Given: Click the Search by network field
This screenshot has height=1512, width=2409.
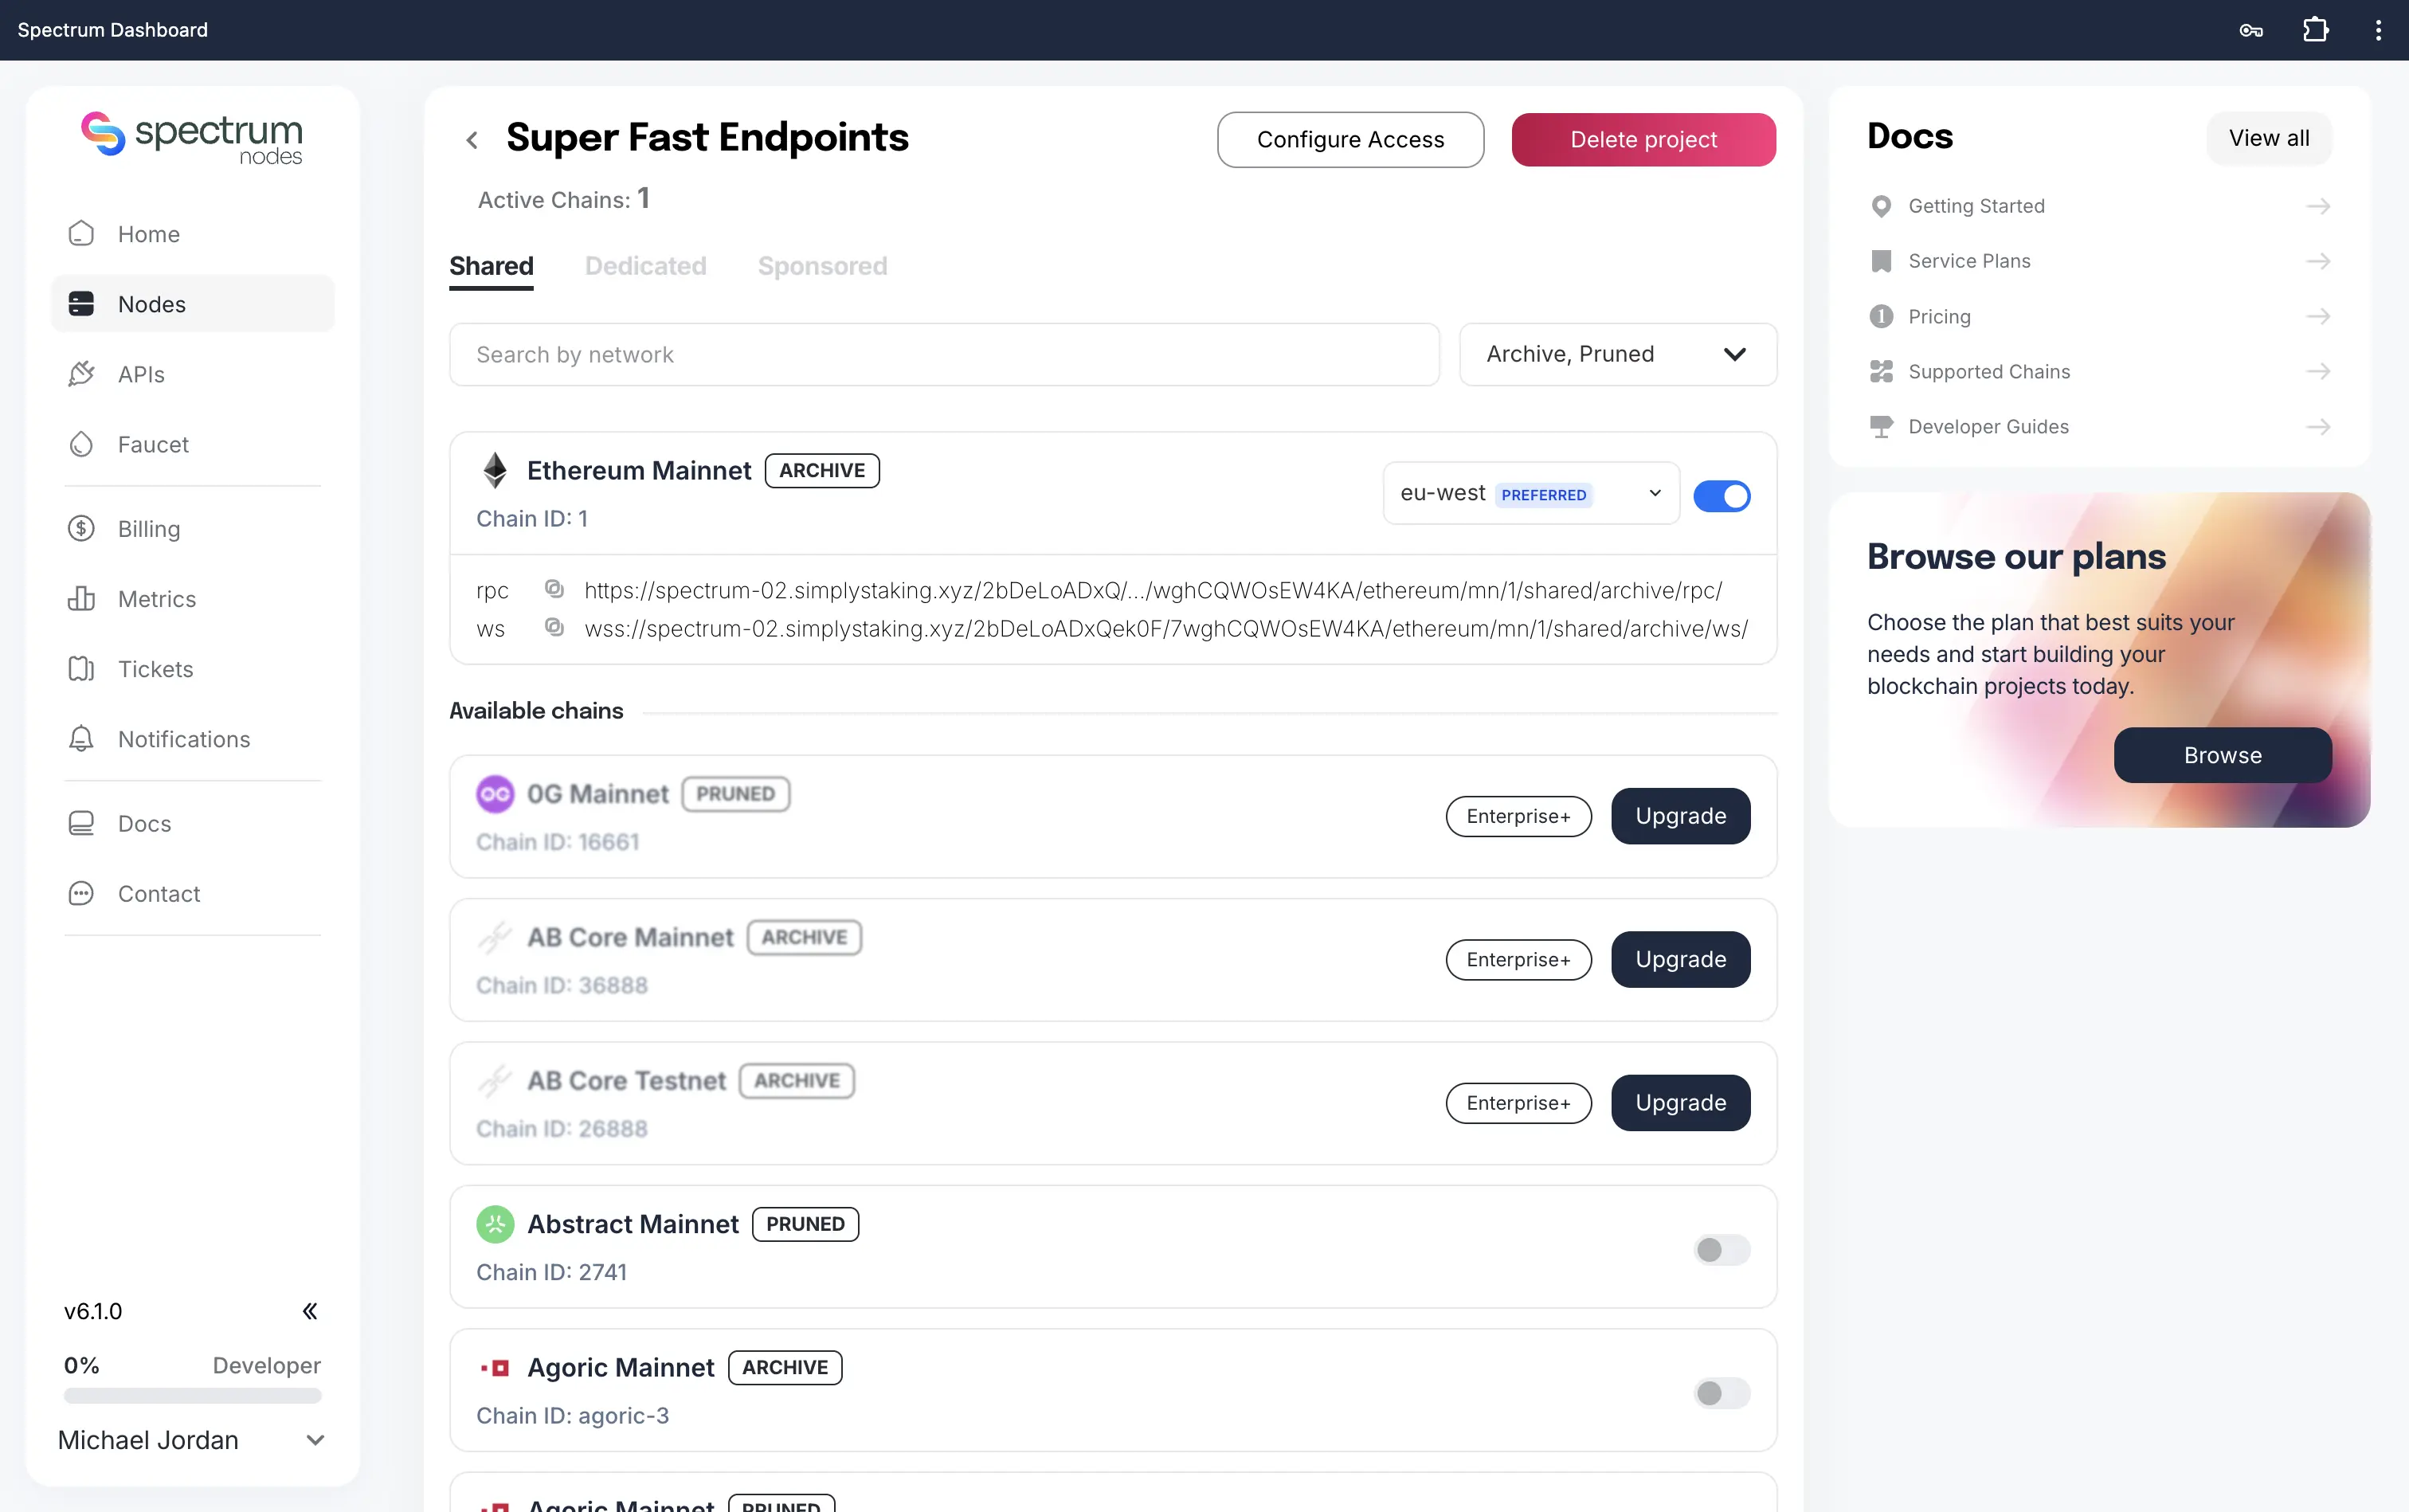Looking at the screenshot, I should point(944,354).
